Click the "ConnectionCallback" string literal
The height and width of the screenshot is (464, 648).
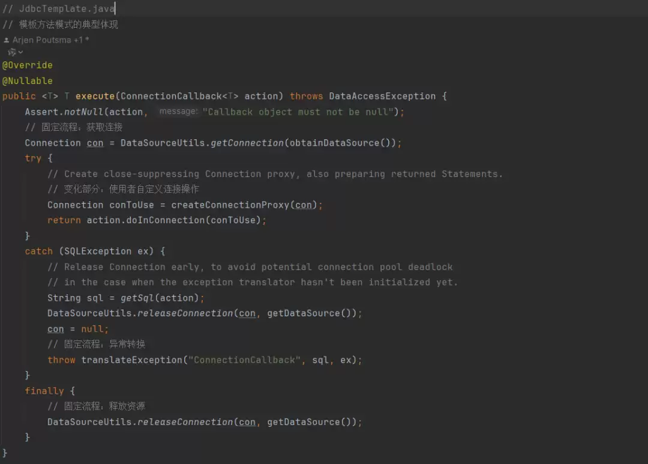(245, 360)
